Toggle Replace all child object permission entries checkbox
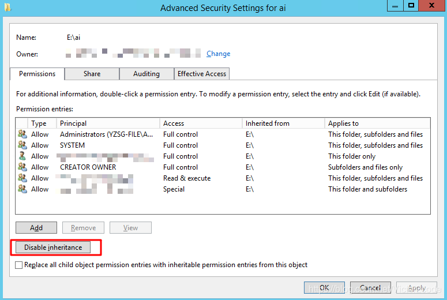Viewport: 447px width, 300px height. click(x=19, y=265)
